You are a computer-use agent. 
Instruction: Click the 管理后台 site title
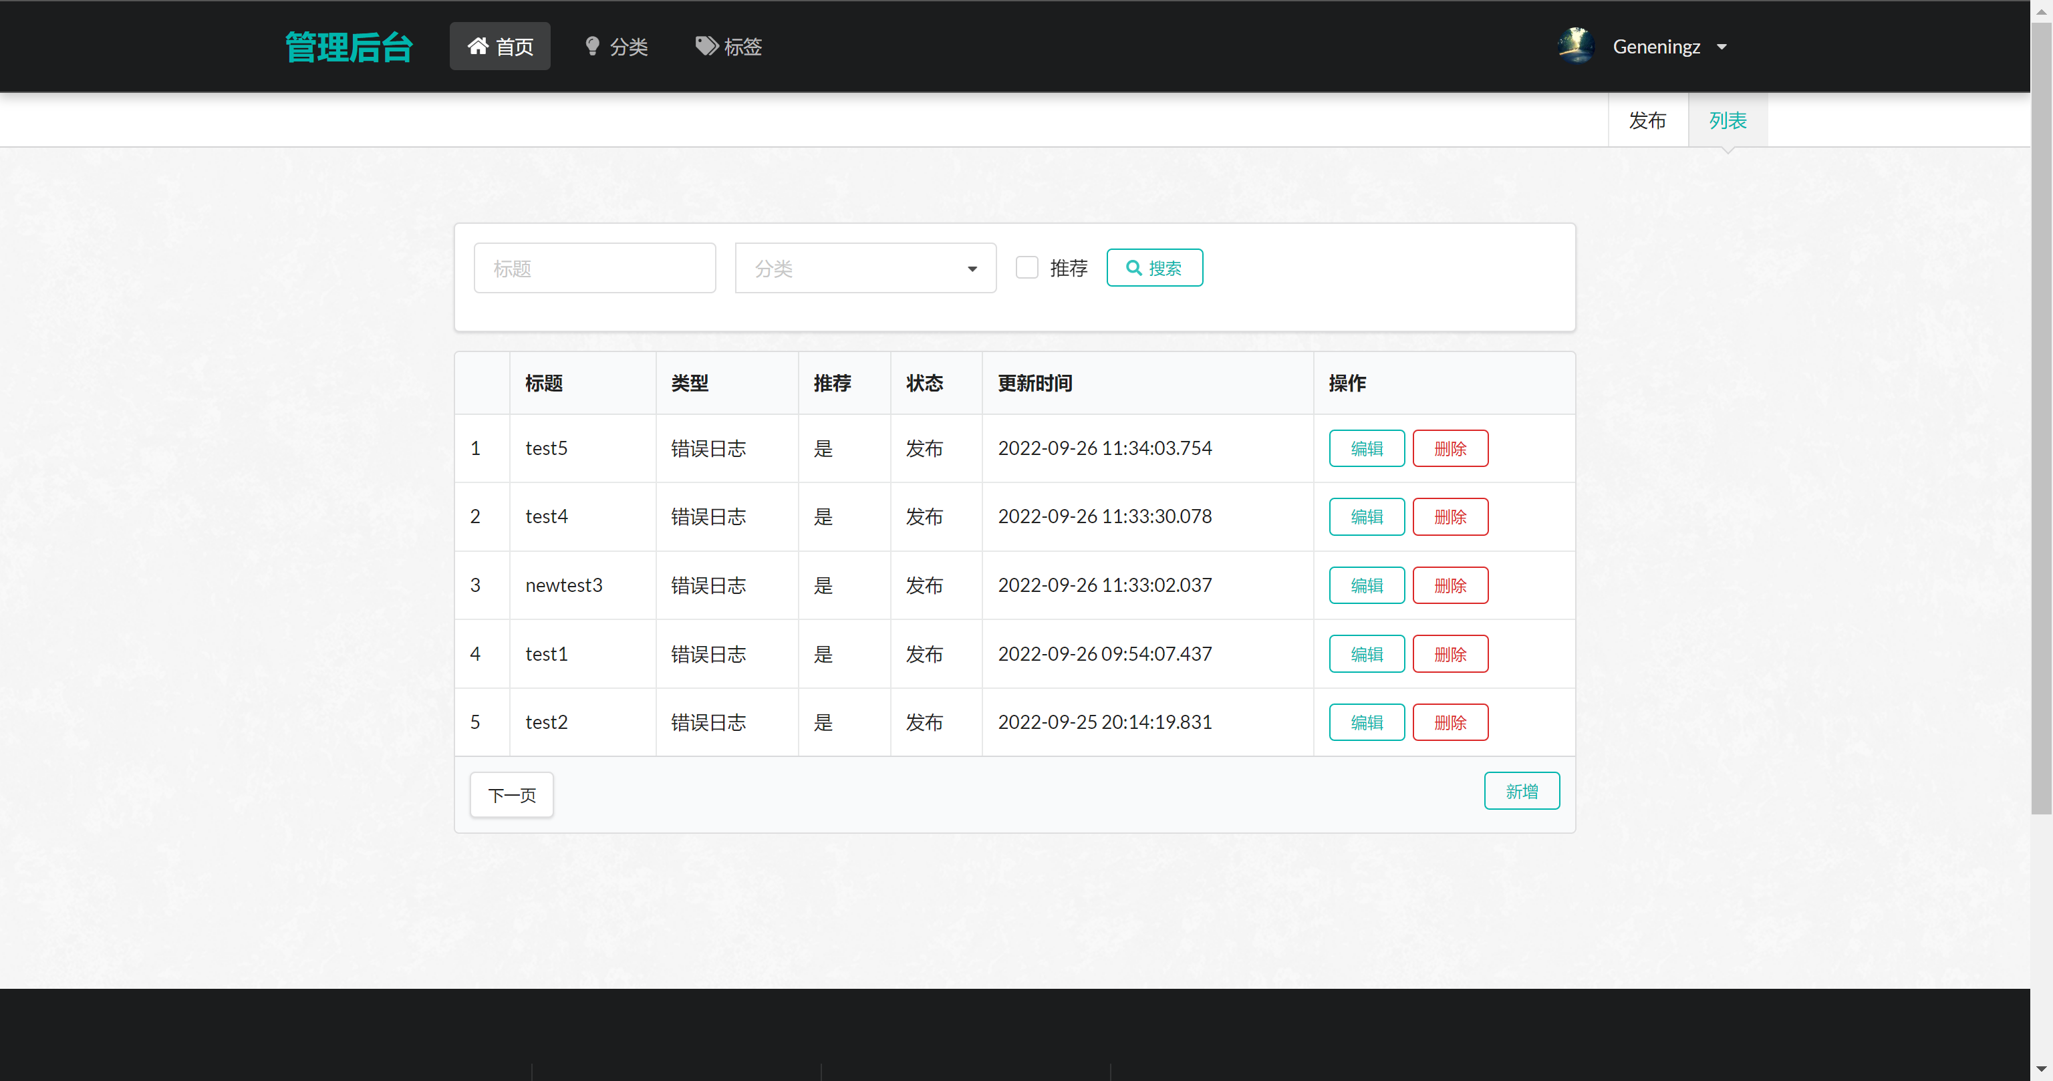pyautogui.click(x=348, y=46)
